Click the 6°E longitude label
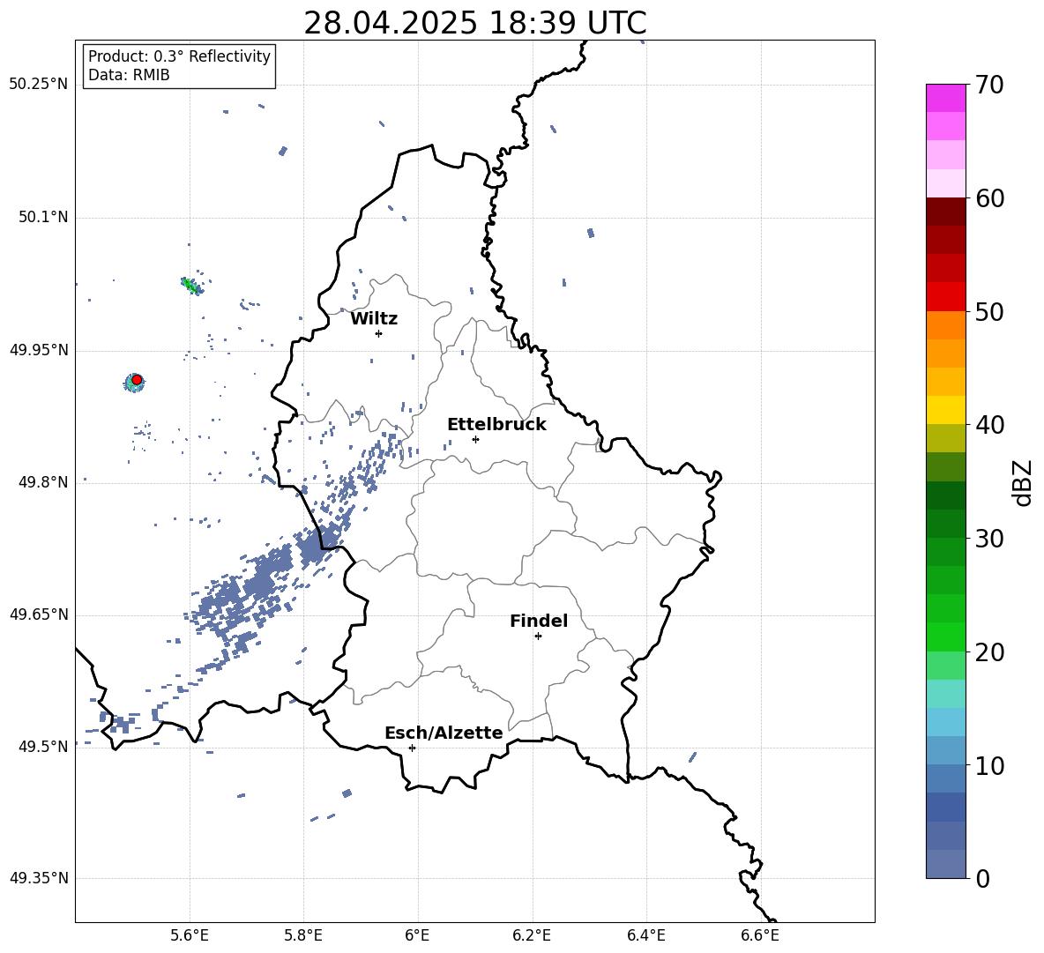The width and height of the screenshot is (1044, 953). tap(417, 935)
